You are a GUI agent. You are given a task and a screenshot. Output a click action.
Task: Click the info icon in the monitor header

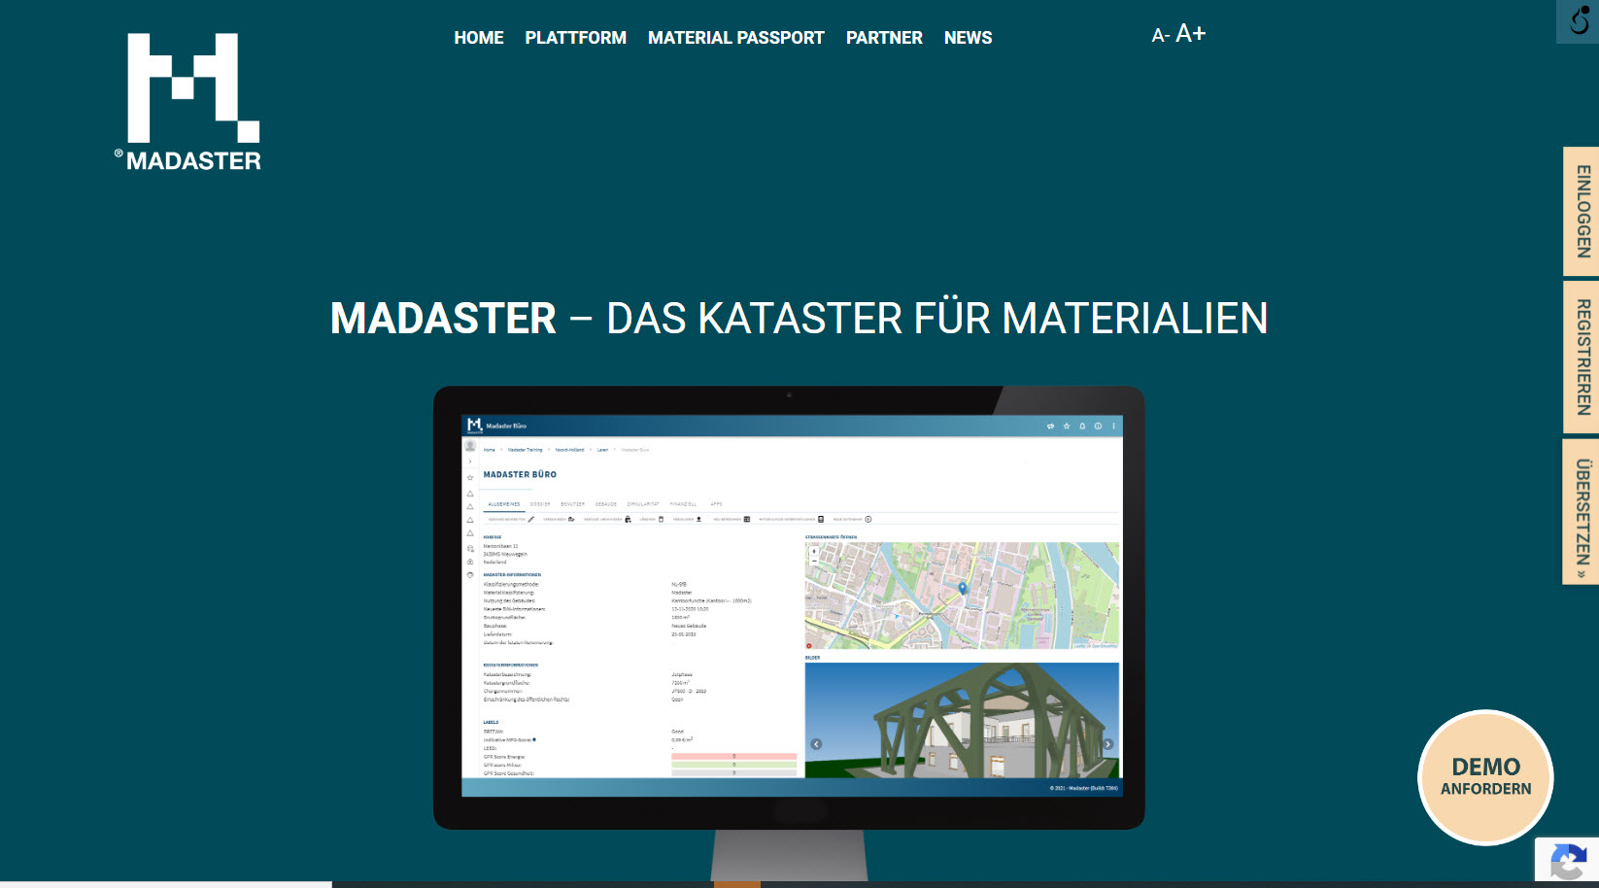click(x=1098, y=427)
